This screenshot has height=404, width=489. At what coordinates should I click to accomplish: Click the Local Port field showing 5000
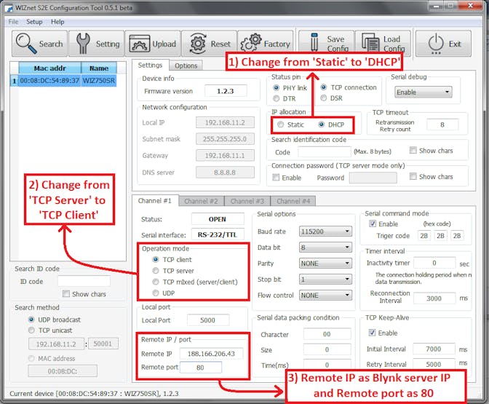pyautogui.click(x=208, y=320)
